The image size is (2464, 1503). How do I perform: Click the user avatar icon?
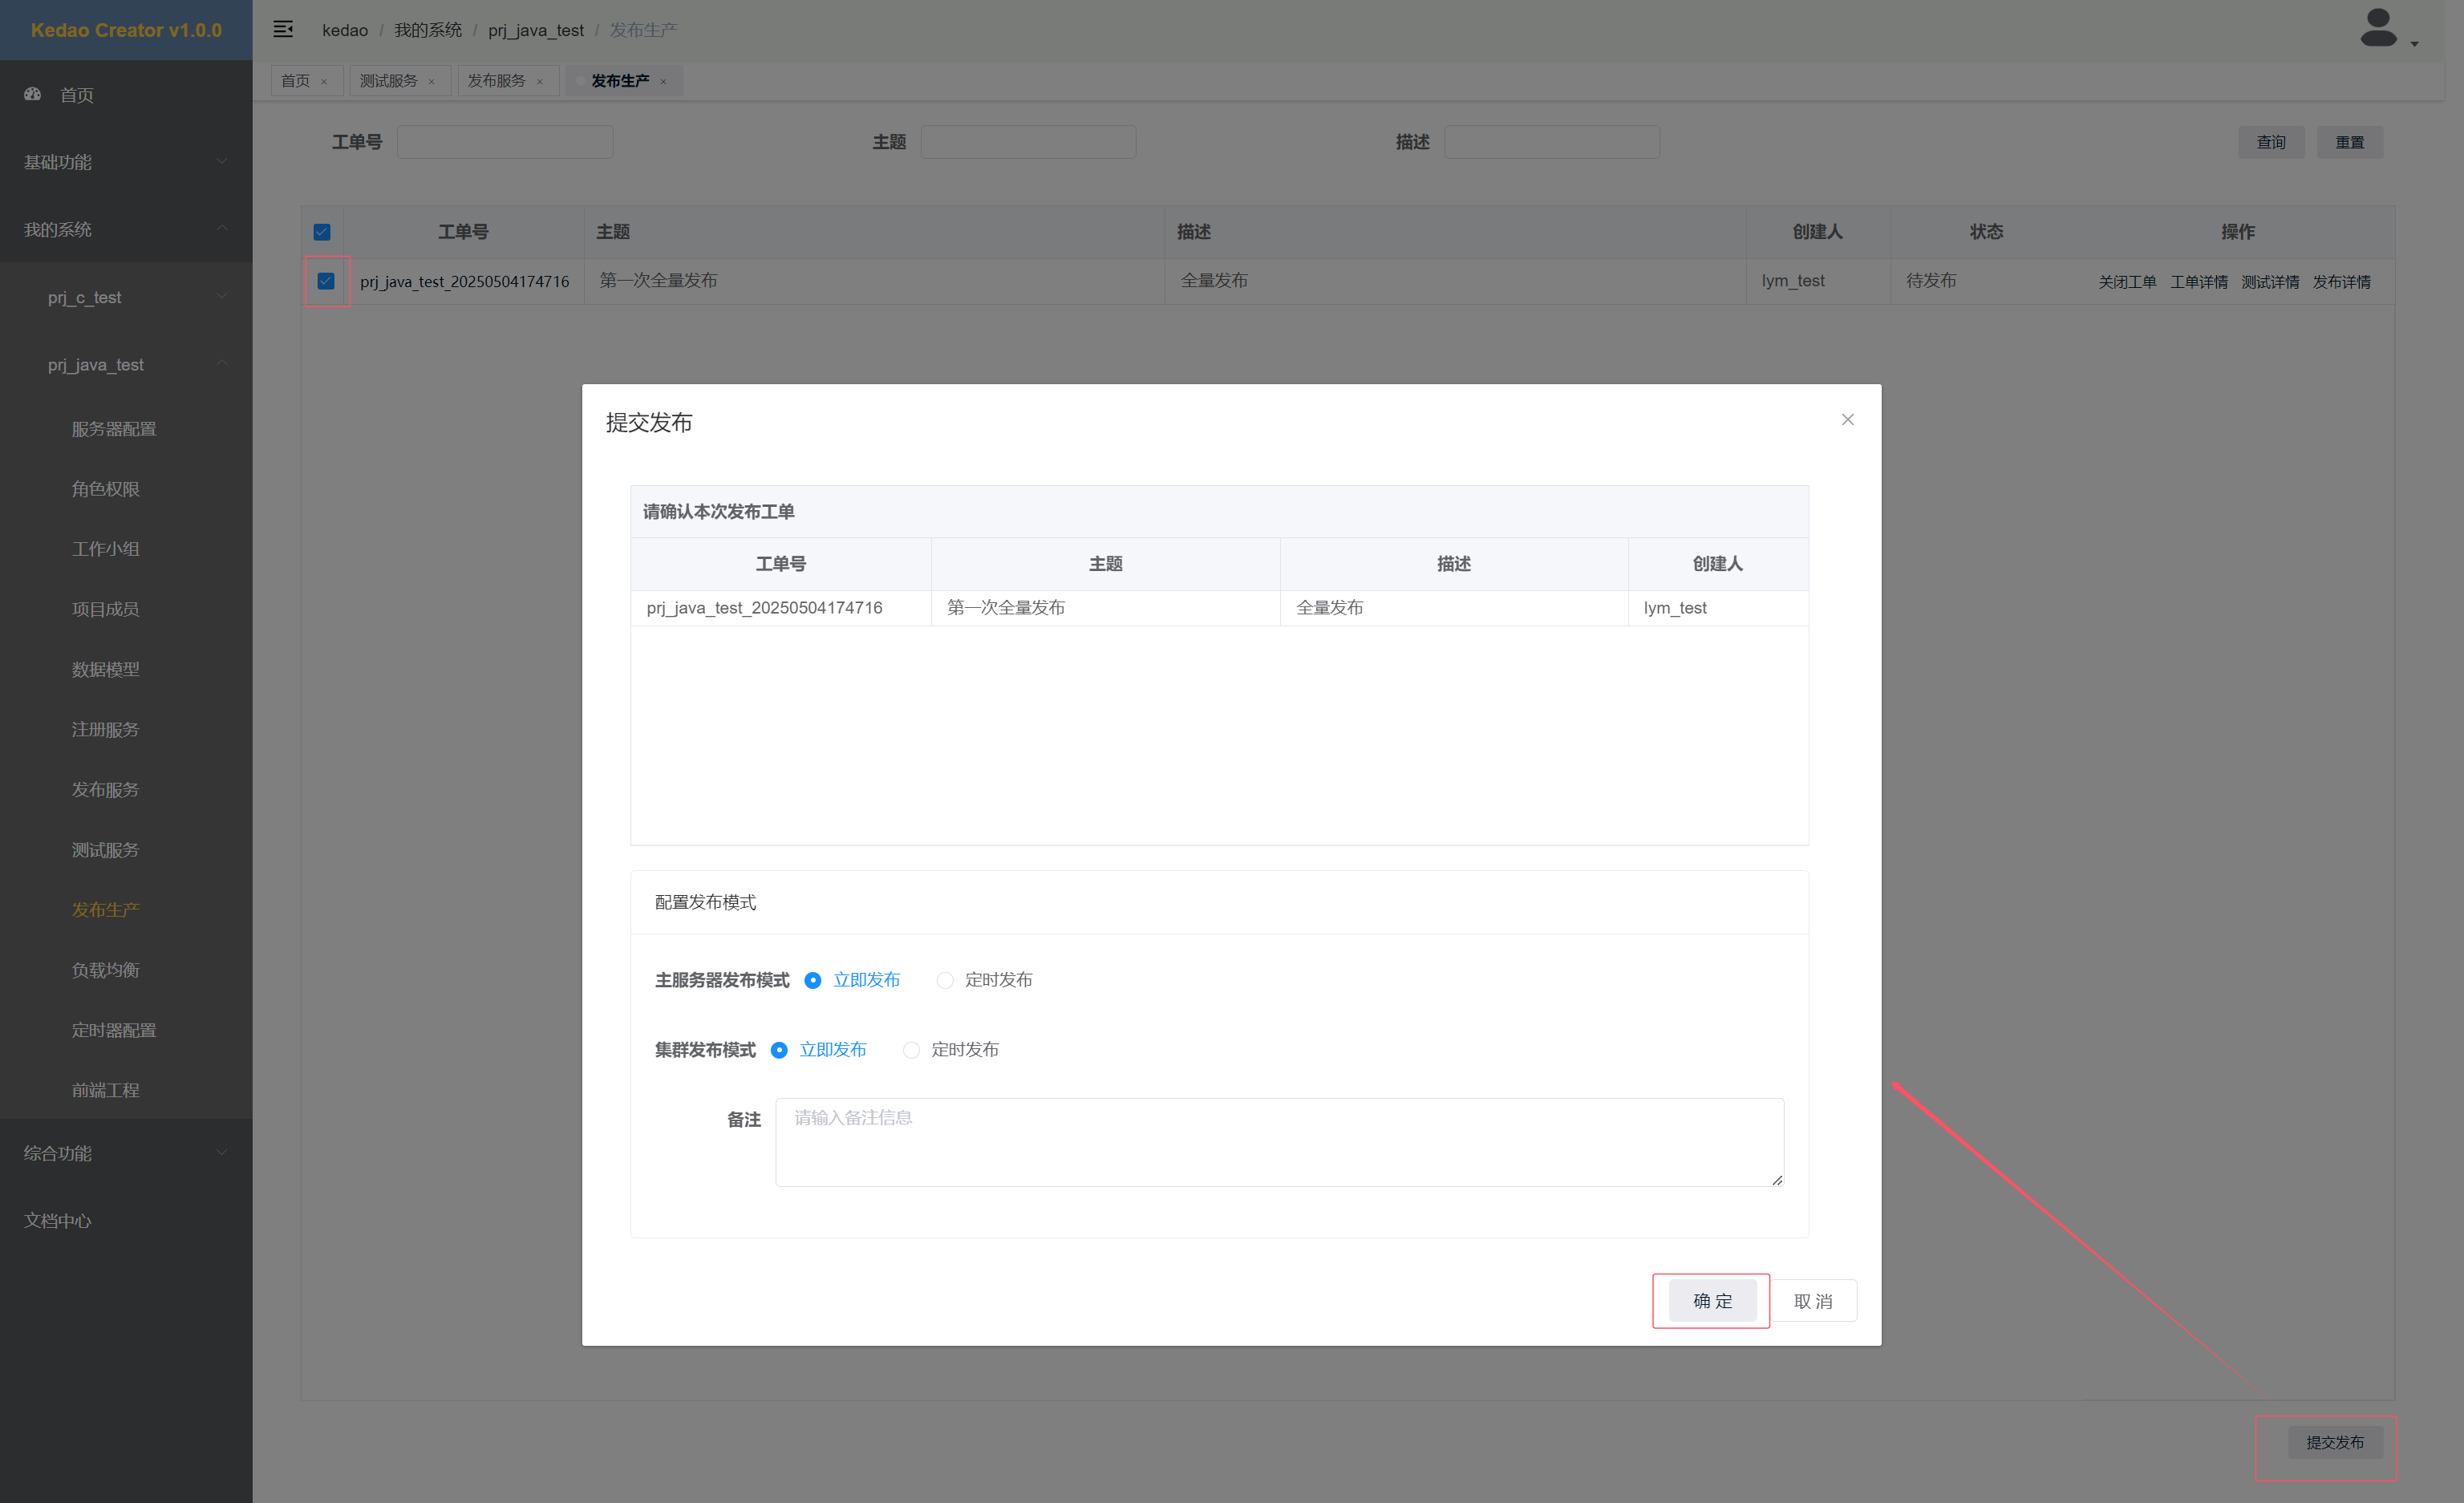click(2377, 29)
